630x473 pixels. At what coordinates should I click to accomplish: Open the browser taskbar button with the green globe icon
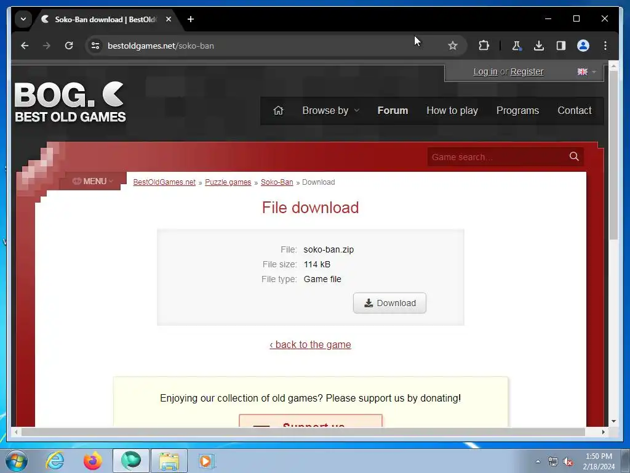[x=131, y=461]
